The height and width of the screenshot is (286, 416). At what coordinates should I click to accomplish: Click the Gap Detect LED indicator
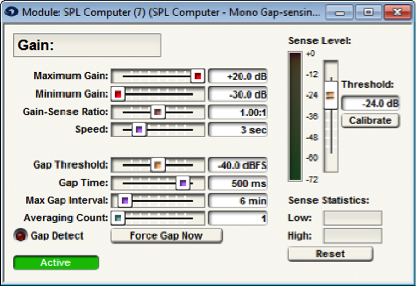[20, 235]
